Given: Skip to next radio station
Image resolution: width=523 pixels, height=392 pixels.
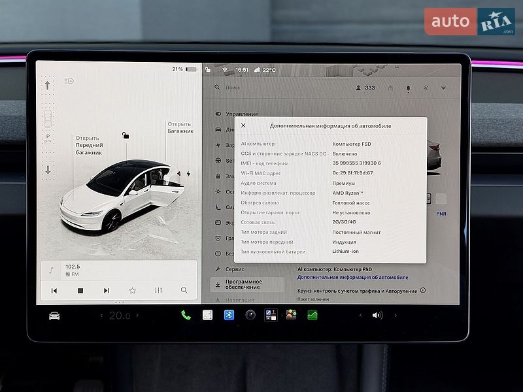Looking at the screenshot, I should coord(107,291).
